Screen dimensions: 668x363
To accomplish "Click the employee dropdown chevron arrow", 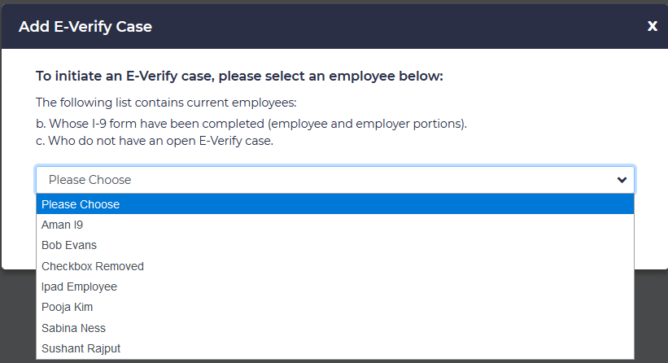I will pyautogui.click(x=622, y=180).
